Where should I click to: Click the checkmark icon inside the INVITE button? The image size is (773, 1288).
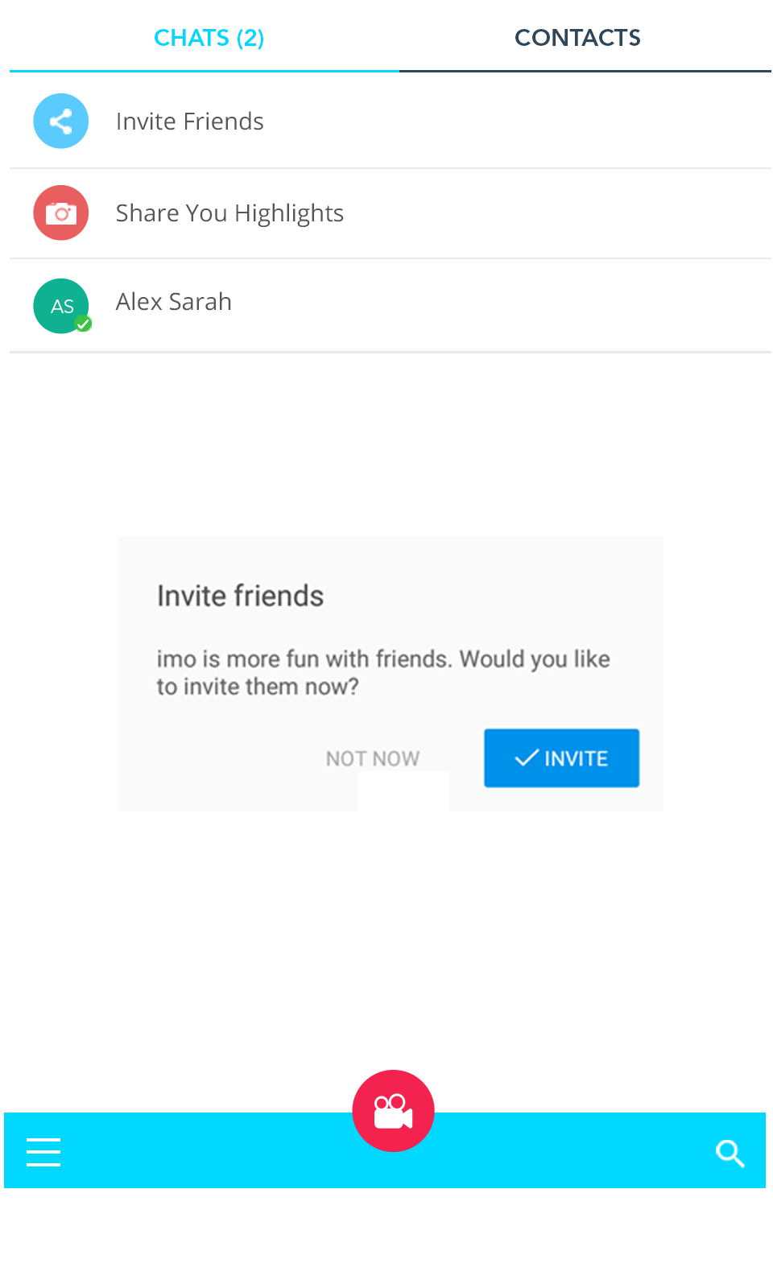click(x=526, y=758)
